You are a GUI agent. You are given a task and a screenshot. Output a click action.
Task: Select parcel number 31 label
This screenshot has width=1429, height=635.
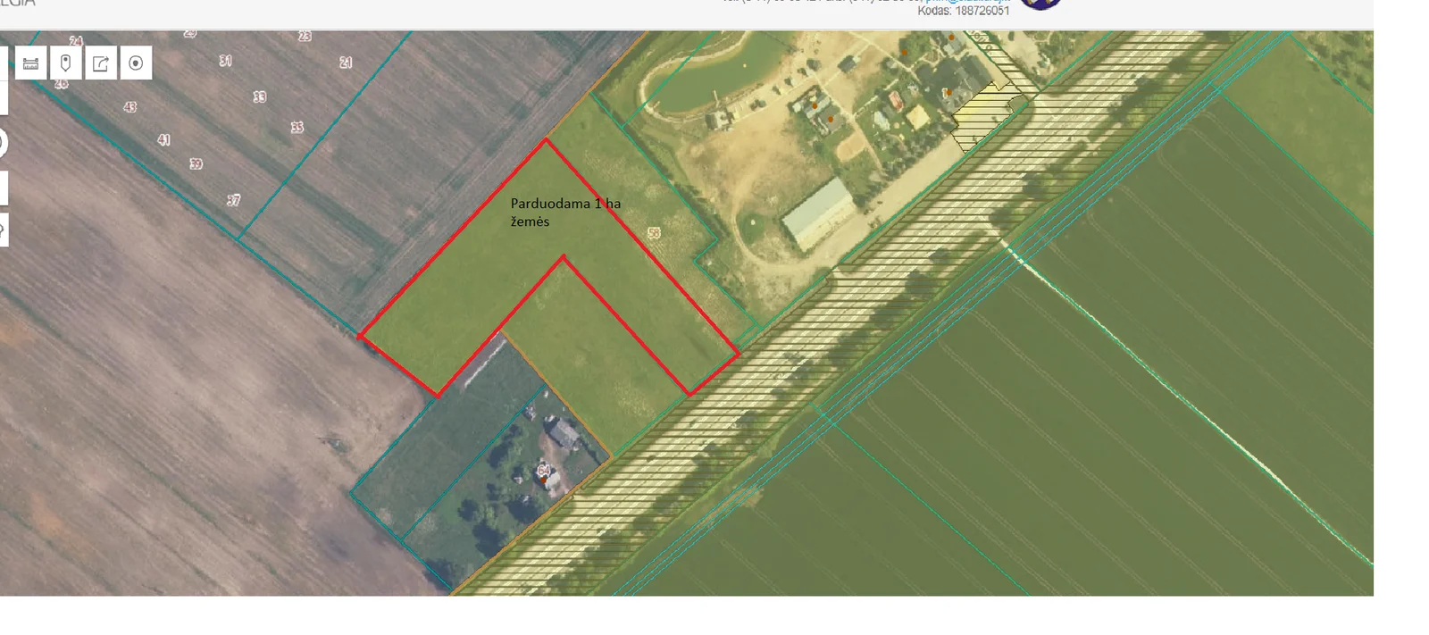click(x=225, y=61)
